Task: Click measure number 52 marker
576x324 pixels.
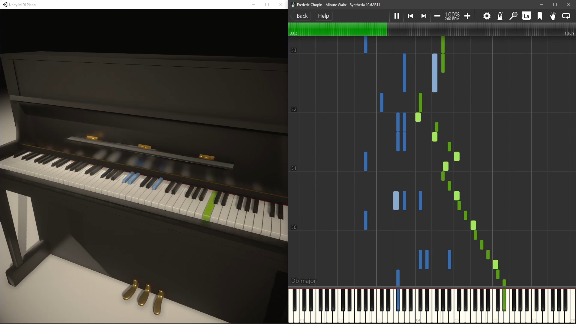Action: (x=294, y=109)
